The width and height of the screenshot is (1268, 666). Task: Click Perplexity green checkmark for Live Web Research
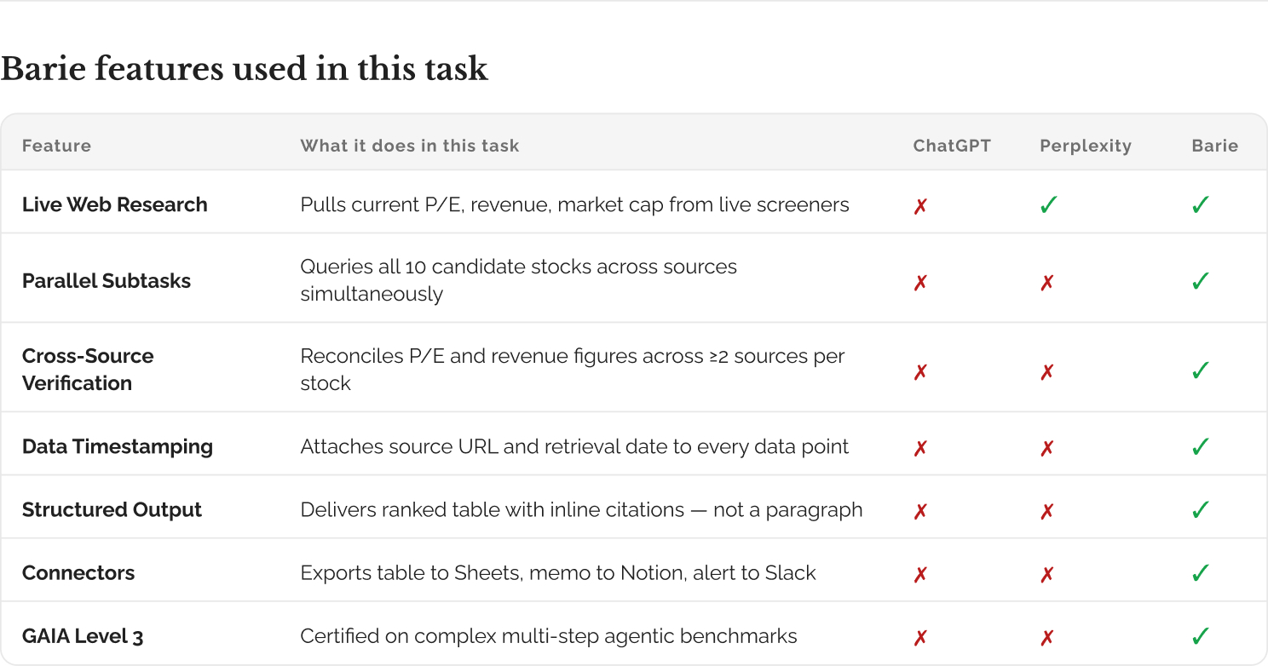[1049, 205]
